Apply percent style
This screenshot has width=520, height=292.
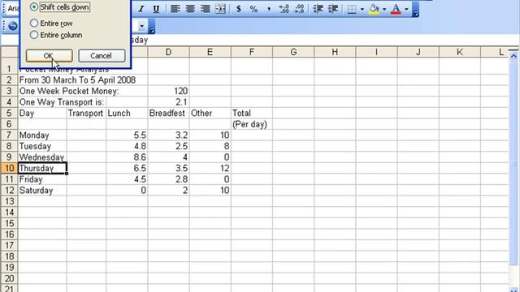point(253,9)
